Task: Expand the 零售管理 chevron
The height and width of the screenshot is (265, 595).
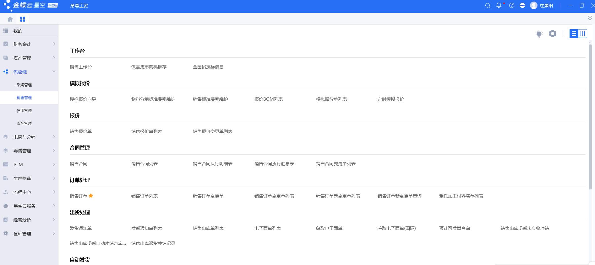Action: pyautogui.click(x=54, y=151)
